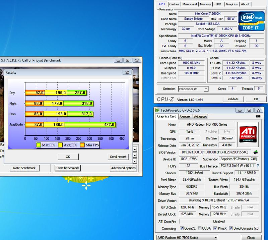Click the Send report button
Viewport: 268px width, 240px height.
pos(118,157)
